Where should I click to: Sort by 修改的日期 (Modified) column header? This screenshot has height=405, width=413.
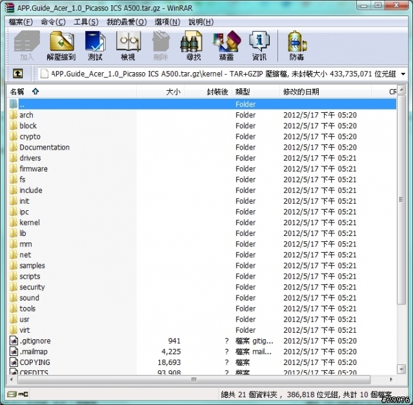[325, 92]
